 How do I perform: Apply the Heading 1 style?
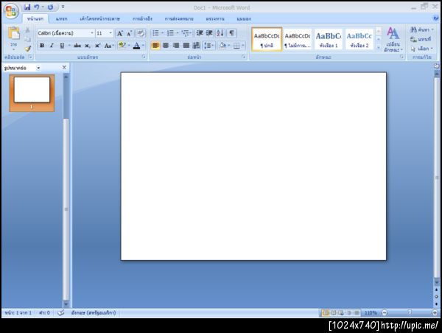pyautogui.click(x=329, y=39)
